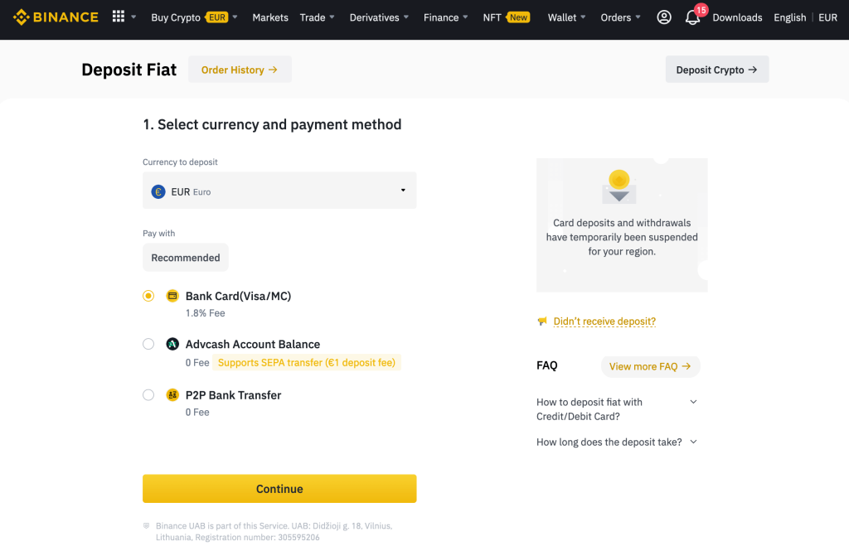The width and height of the screenshot is (849, 551).
Task: Choose the P2P Bank Transfer radio option
Action: tap(148, 395)
